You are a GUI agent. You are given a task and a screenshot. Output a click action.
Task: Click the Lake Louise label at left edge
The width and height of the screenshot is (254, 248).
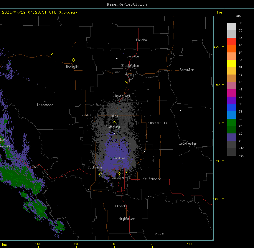5,143
